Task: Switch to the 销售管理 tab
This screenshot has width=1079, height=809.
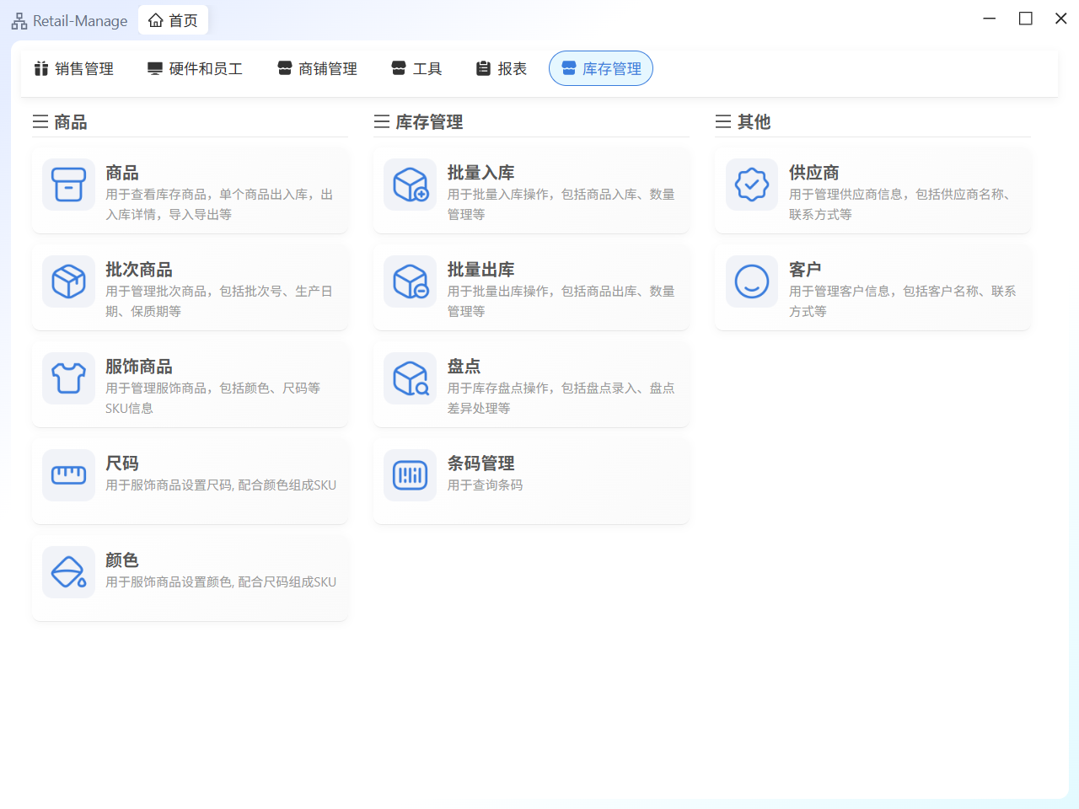Action: (x=74, y=69)
